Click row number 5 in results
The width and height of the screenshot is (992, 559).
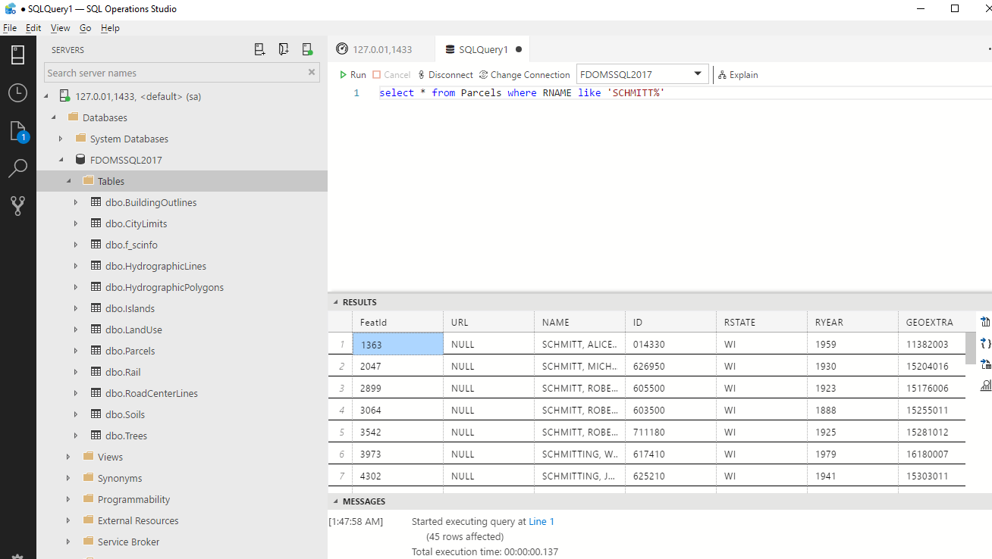coord(341,432)
